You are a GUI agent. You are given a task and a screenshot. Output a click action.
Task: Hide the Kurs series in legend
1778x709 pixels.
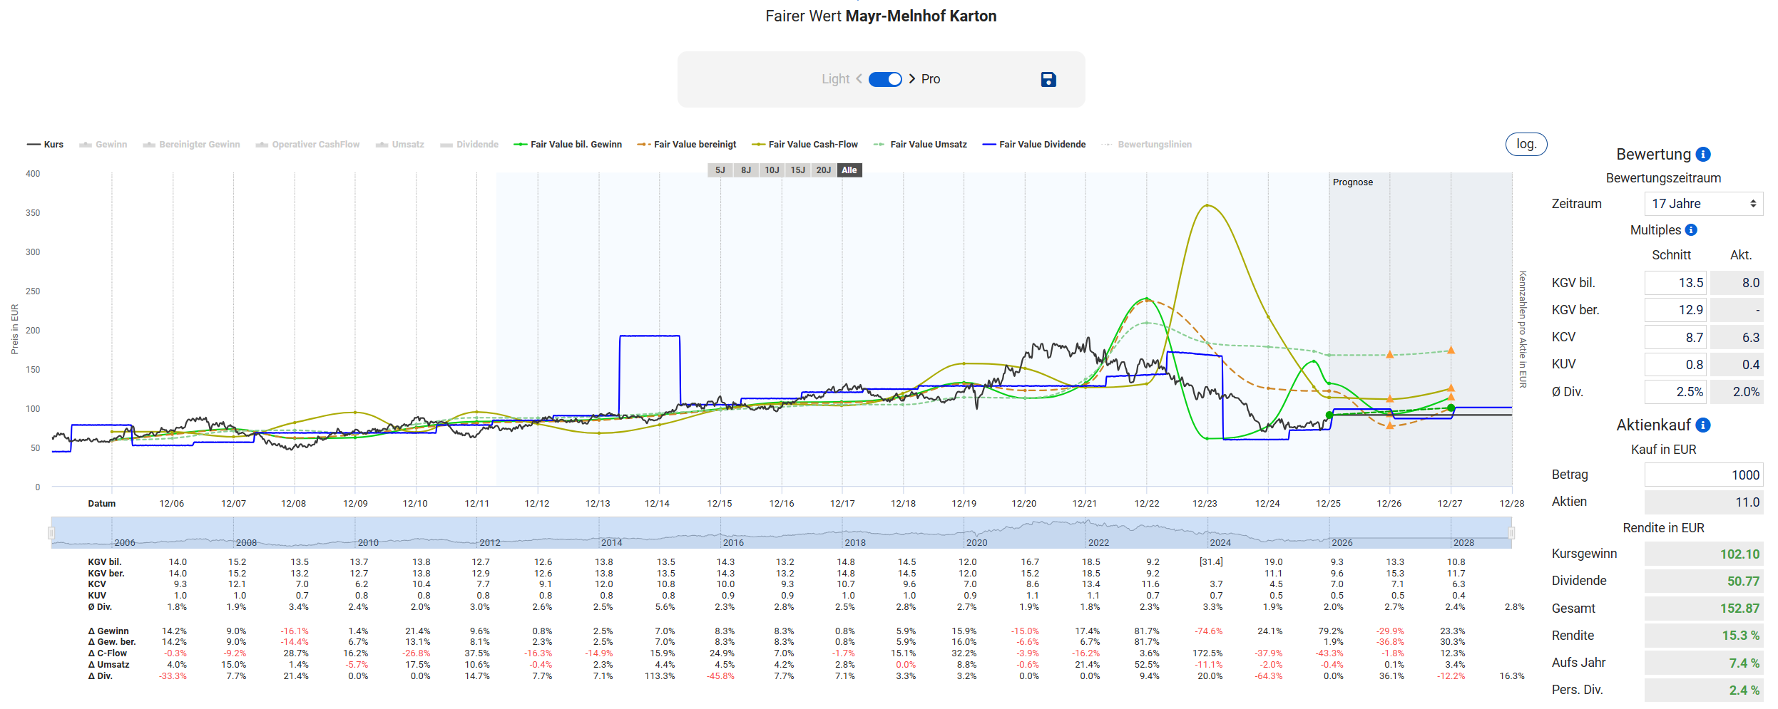click(46, 145)
